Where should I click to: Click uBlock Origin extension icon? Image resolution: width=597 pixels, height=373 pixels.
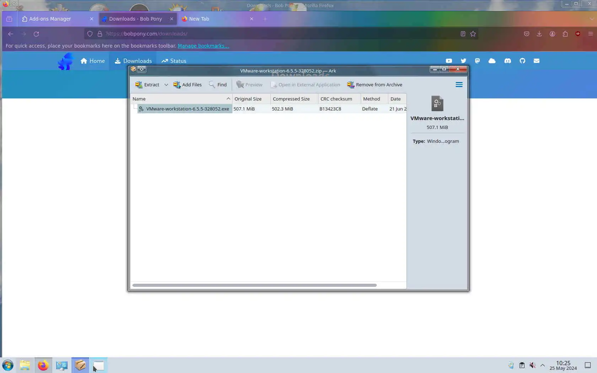(x=578, y=34)
